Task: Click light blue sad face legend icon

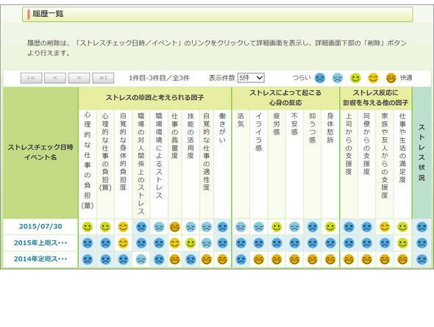Action: [x=338, y=78]
